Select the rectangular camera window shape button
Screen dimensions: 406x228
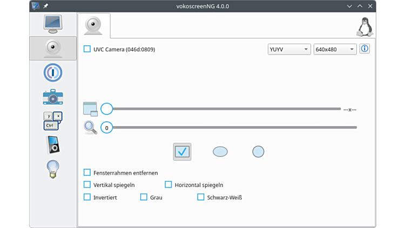[x=182, y=151]
